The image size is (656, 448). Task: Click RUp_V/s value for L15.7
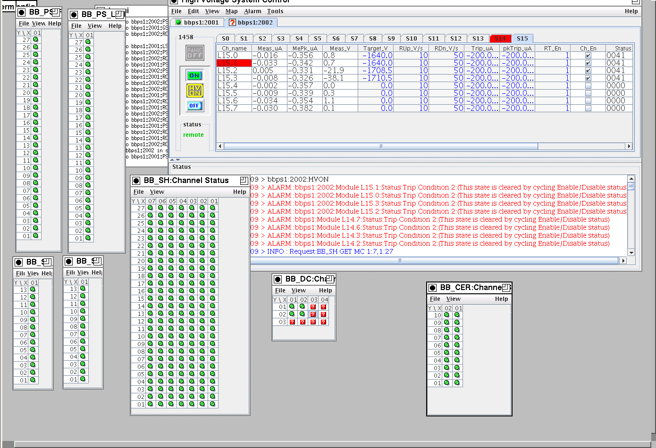click(411, 108)
